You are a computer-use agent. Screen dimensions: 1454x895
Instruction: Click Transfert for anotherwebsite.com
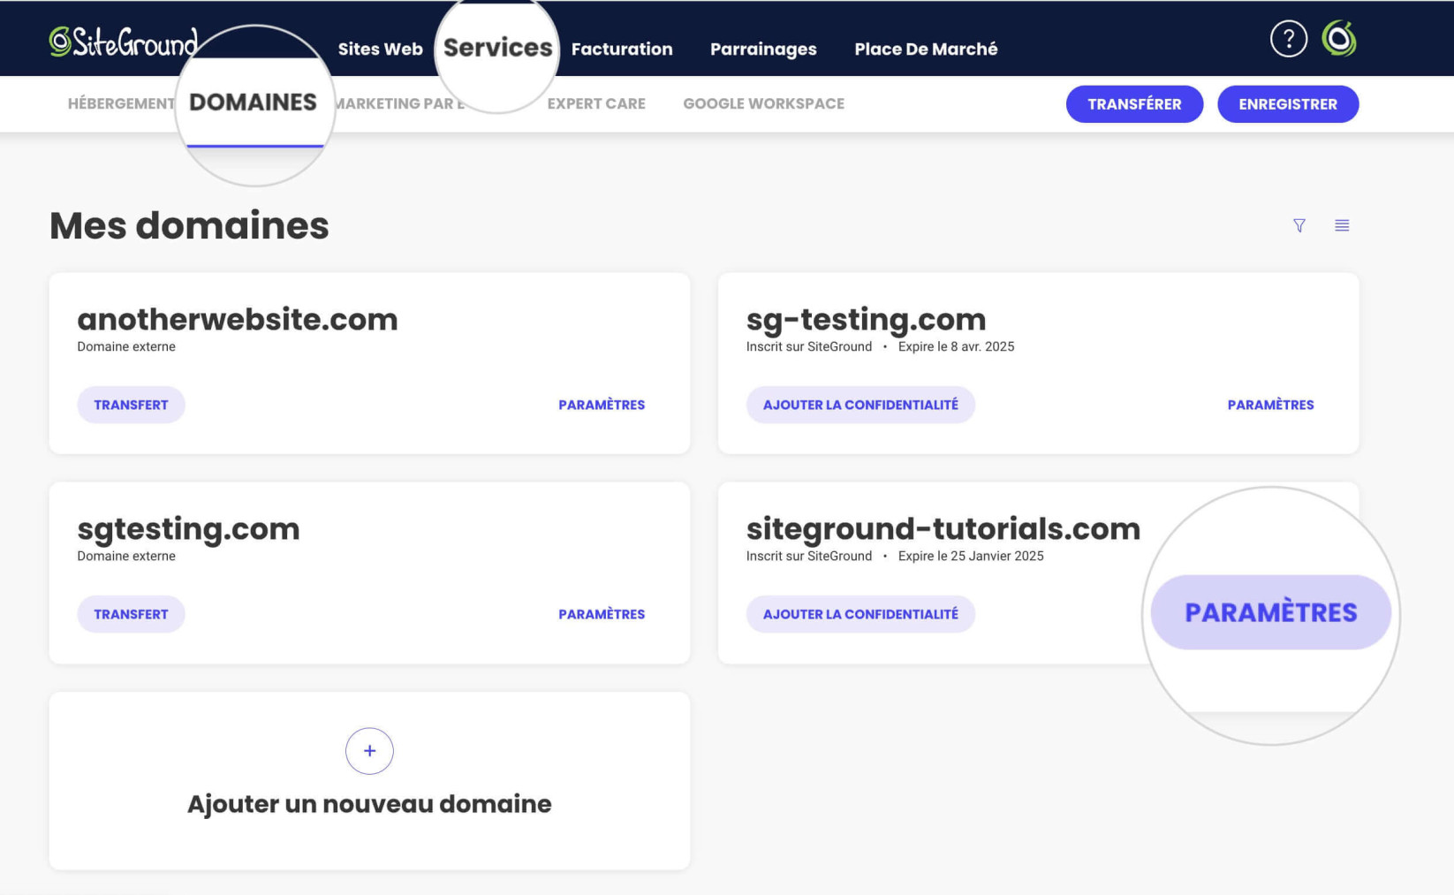131,405
